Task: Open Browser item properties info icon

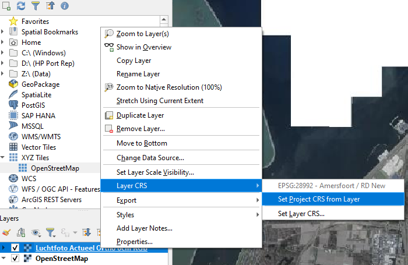Action: pos(65,6)
